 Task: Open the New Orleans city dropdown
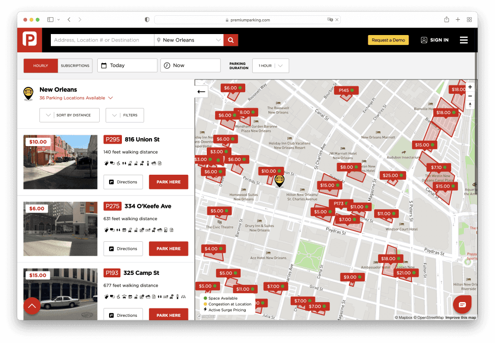pyautogui.click(x=189, y=40)
